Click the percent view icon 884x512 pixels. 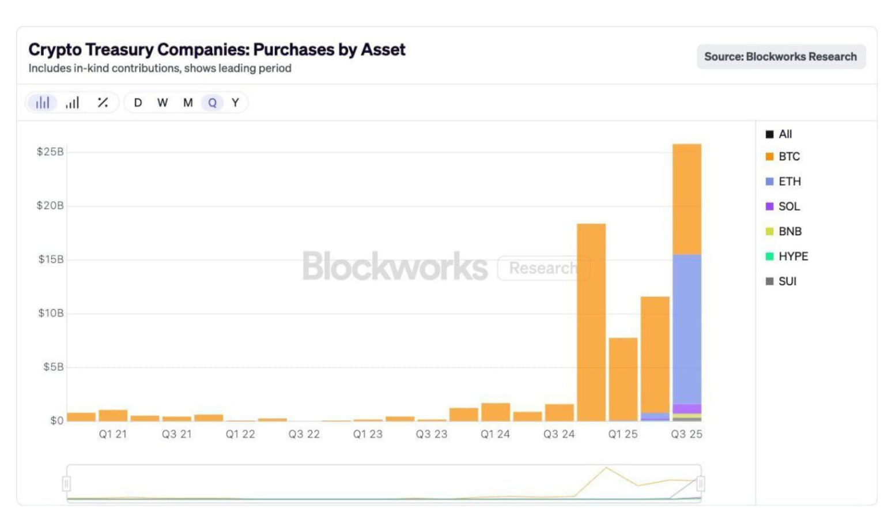pyautogui.click(x=103, y=103)
